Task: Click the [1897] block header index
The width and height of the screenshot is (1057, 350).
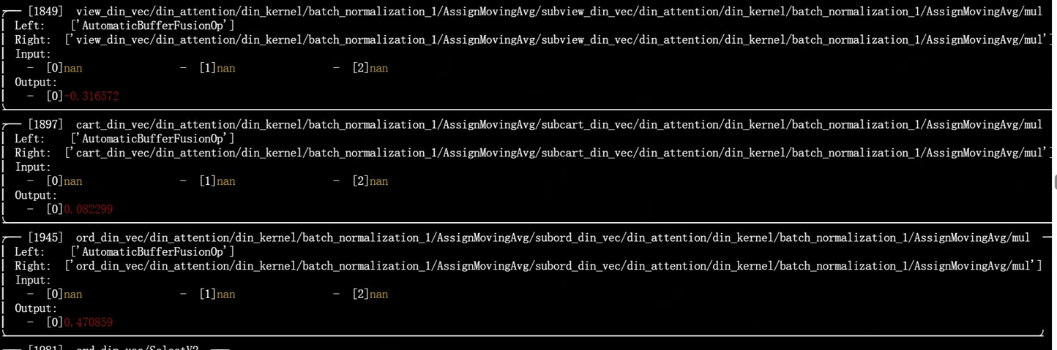Action: [45, 124]
